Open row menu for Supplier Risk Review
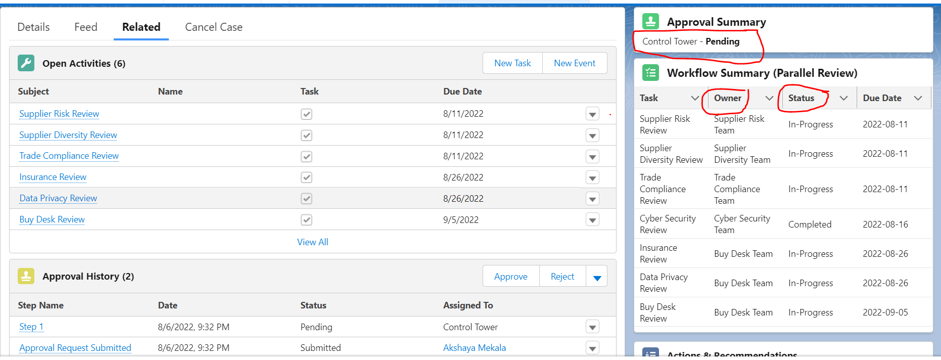 (x=592, y=114)
